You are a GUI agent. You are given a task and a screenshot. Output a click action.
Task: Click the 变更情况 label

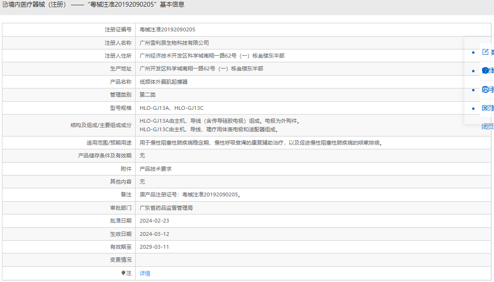tap(121, 260)
